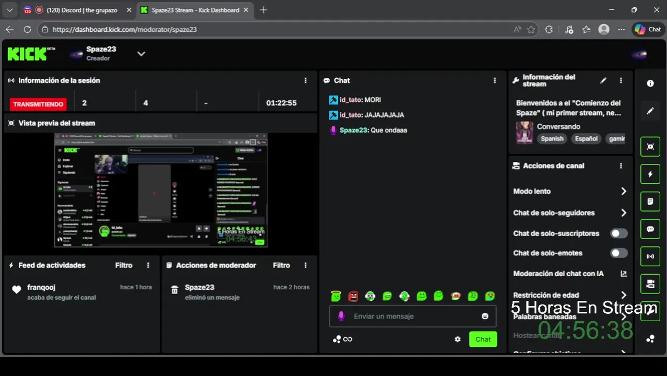The height and width of the screenshot is (376, 667).
Task: Click the Español tag
Action: click(586, 139)
